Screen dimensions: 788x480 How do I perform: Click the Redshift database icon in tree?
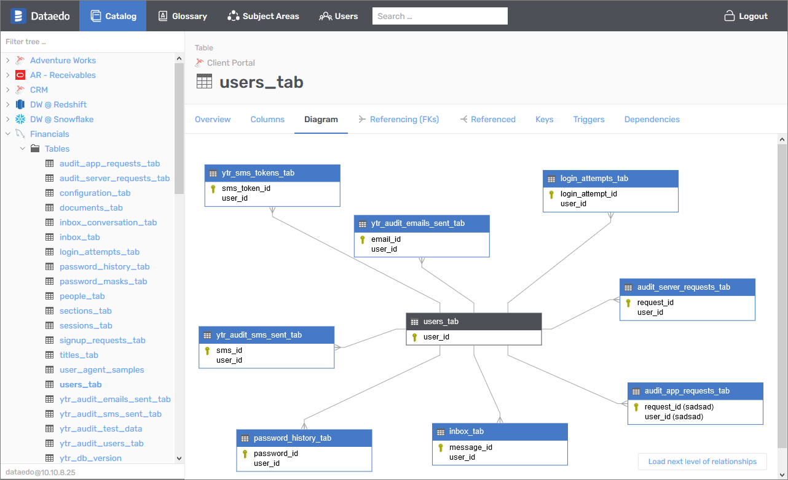click(x=20, y=104)
